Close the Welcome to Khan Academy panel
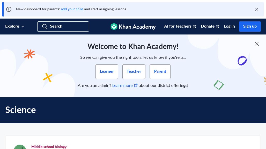The image size is (266, 149). pos(256,44)
